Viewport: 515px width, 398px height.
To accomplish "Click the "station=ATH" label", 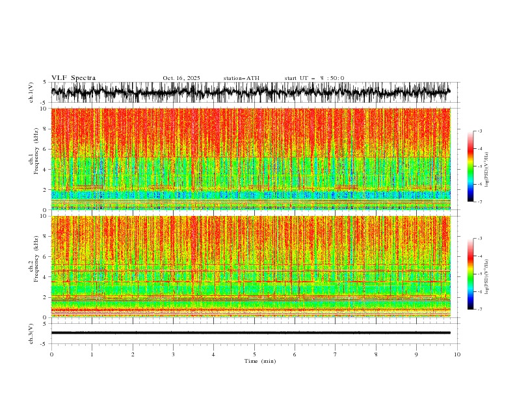I will 241,78.
